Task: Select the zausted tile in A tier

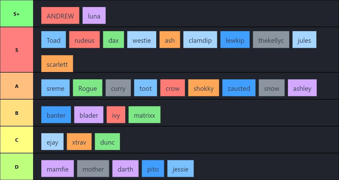Action: (x=239, y=88)
